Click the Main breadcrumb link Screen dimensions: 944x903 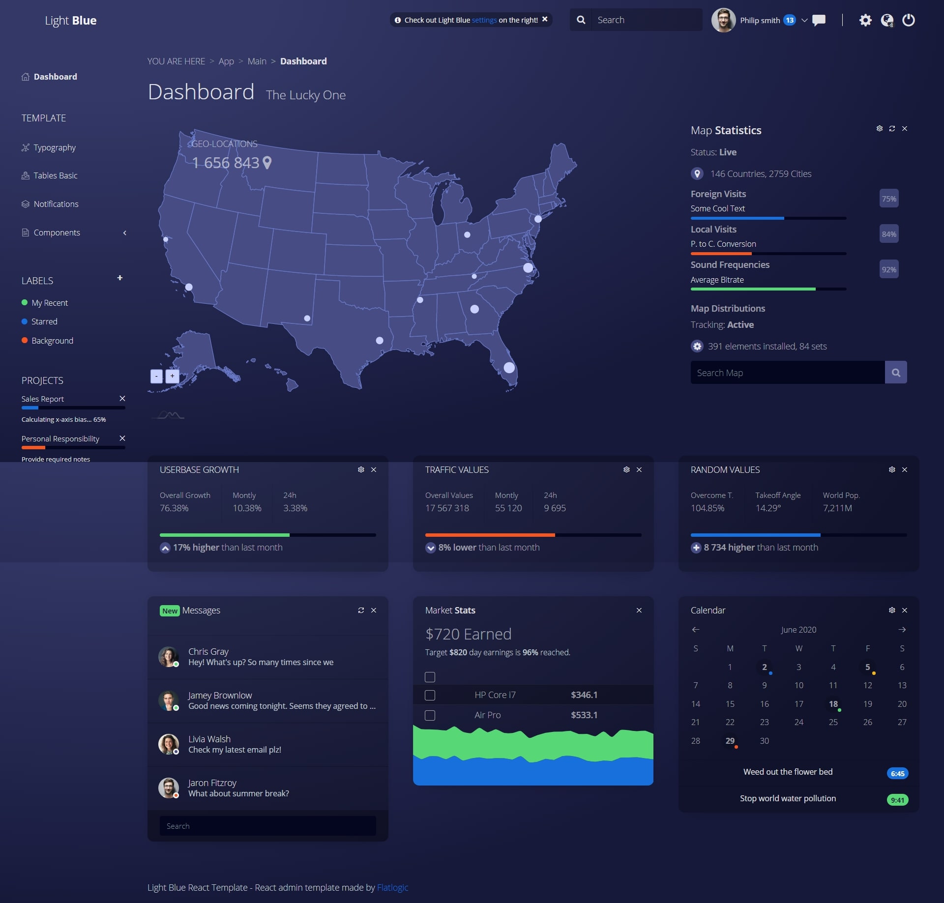coord(257,61)
